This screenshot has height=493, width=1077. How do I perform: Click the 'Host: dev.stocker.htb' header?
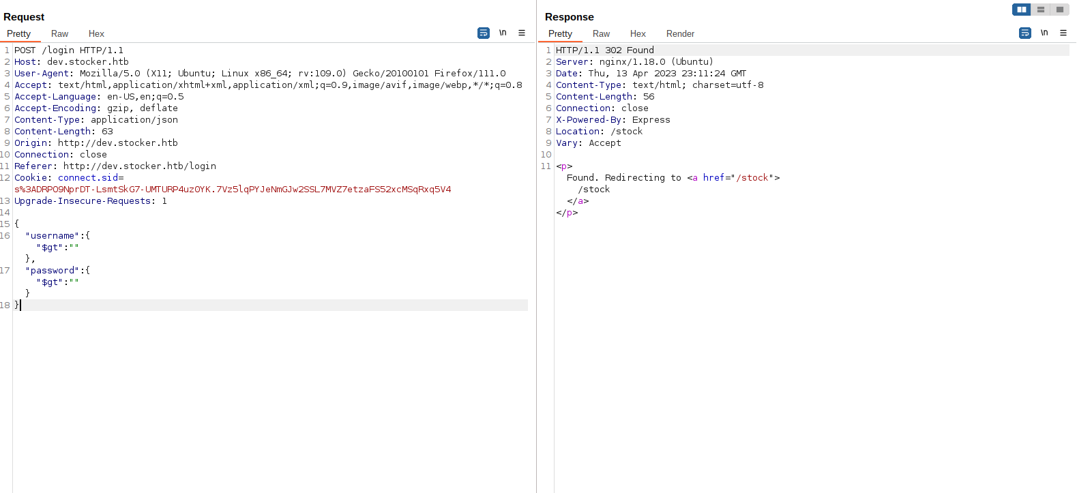(72, 61)
